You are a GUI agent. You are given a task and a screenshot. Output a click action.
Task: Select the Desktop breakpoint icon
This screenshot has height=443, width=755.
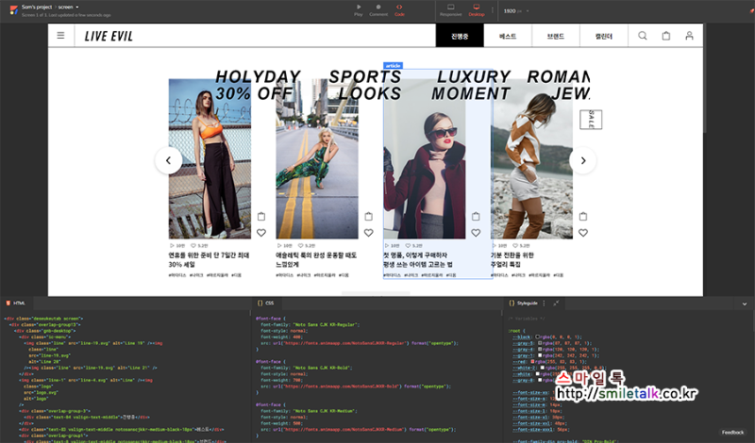coord(477,8)
